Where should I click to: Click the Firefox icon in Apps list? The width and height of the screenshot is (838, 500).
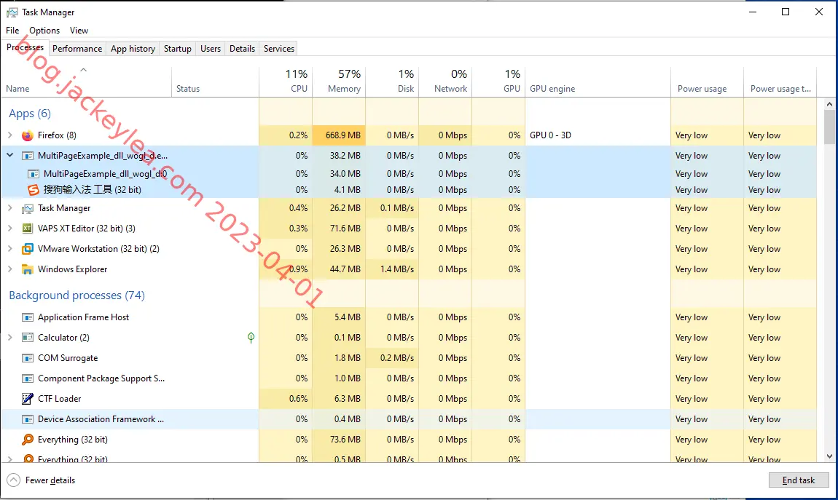point(27,135)
